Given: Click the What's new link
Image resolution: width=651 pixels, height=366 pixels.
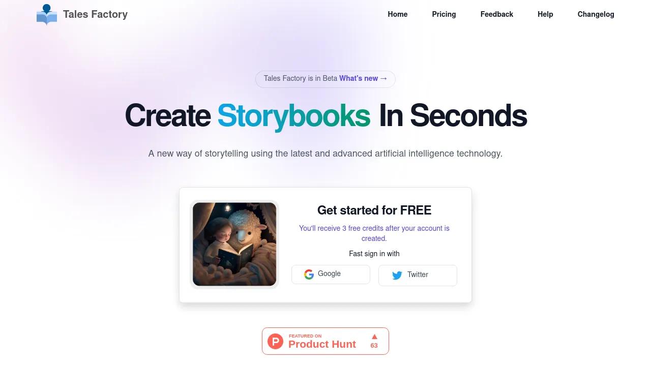Looking at the screenshot, I should (x=359, y=78).
